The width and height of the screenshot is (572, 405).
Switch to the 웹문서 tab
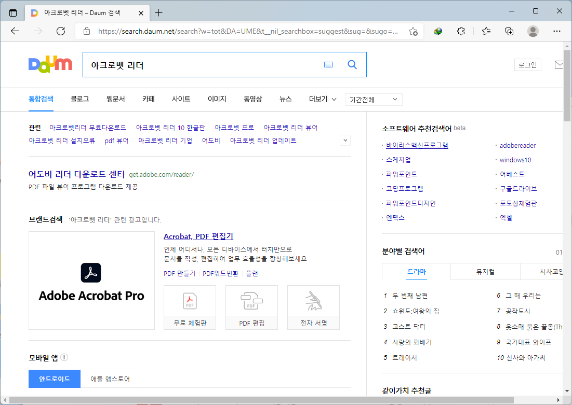pyautogui.click(x=116, y=99)
